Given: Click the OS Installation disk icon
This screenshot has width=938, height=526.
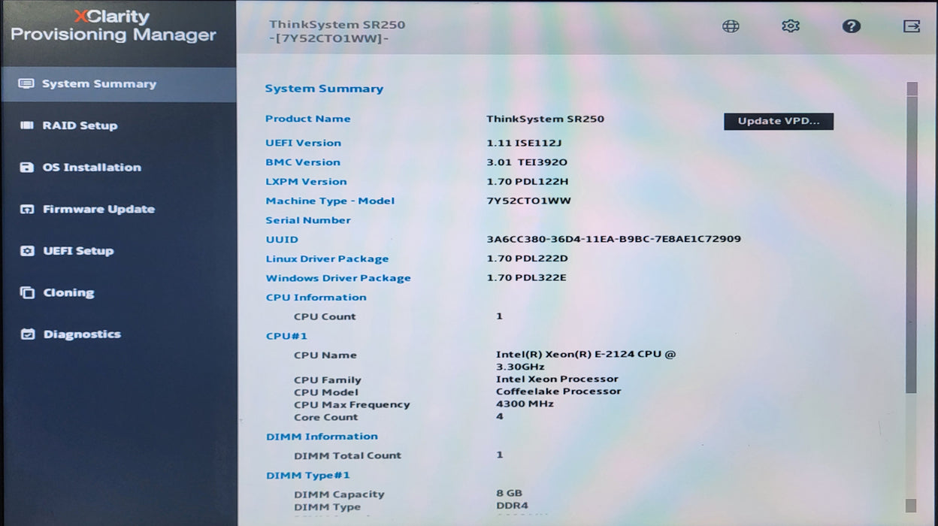Looking at the screenshot, I should point(27,168).
